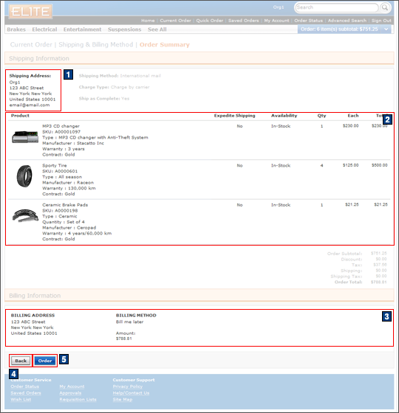Click SKU: A0000198 text
The image size is (399, 413).
coord(60,210)
